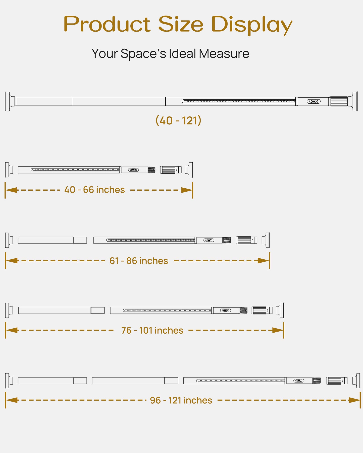Click the left arrowhead of the 40 - 66 inches line
The height and width of the screenshot is (453, 363).
click(11, 190)
